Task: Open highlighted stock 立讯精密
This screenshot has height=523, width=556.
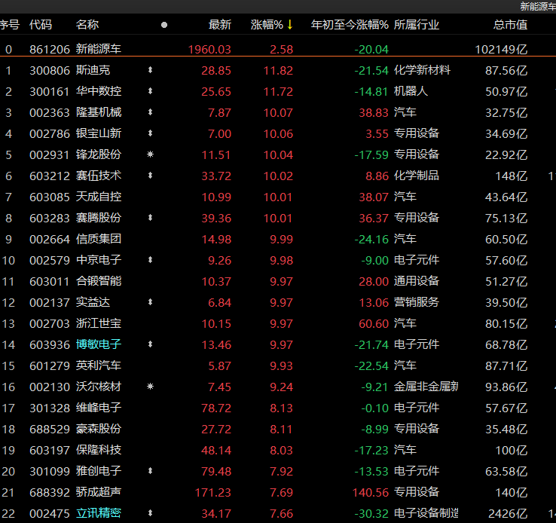Action: point(99,513)
